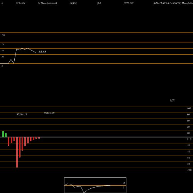Image resolution: width=193 pixels, height=193 pixels.
Task: Click the KFL-11.46%-11-4-28-PVT header text
Action: coord(167,3)
